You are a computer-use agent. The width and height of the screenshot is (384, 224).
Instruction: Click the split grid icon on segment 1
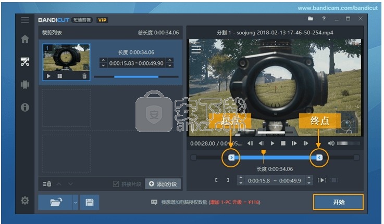(59, 76)
